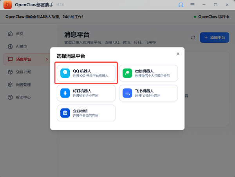Click the 连接钉钉企业应用 description
The width and height of the screenshot is (235, 177).
coord(85,96)
